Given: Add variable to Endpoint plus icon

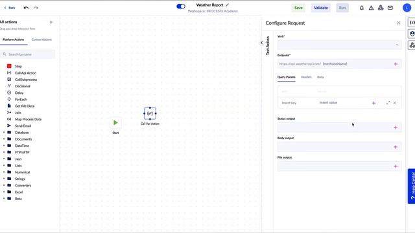Looking at the screenshot, I should (x=396, y=64).
